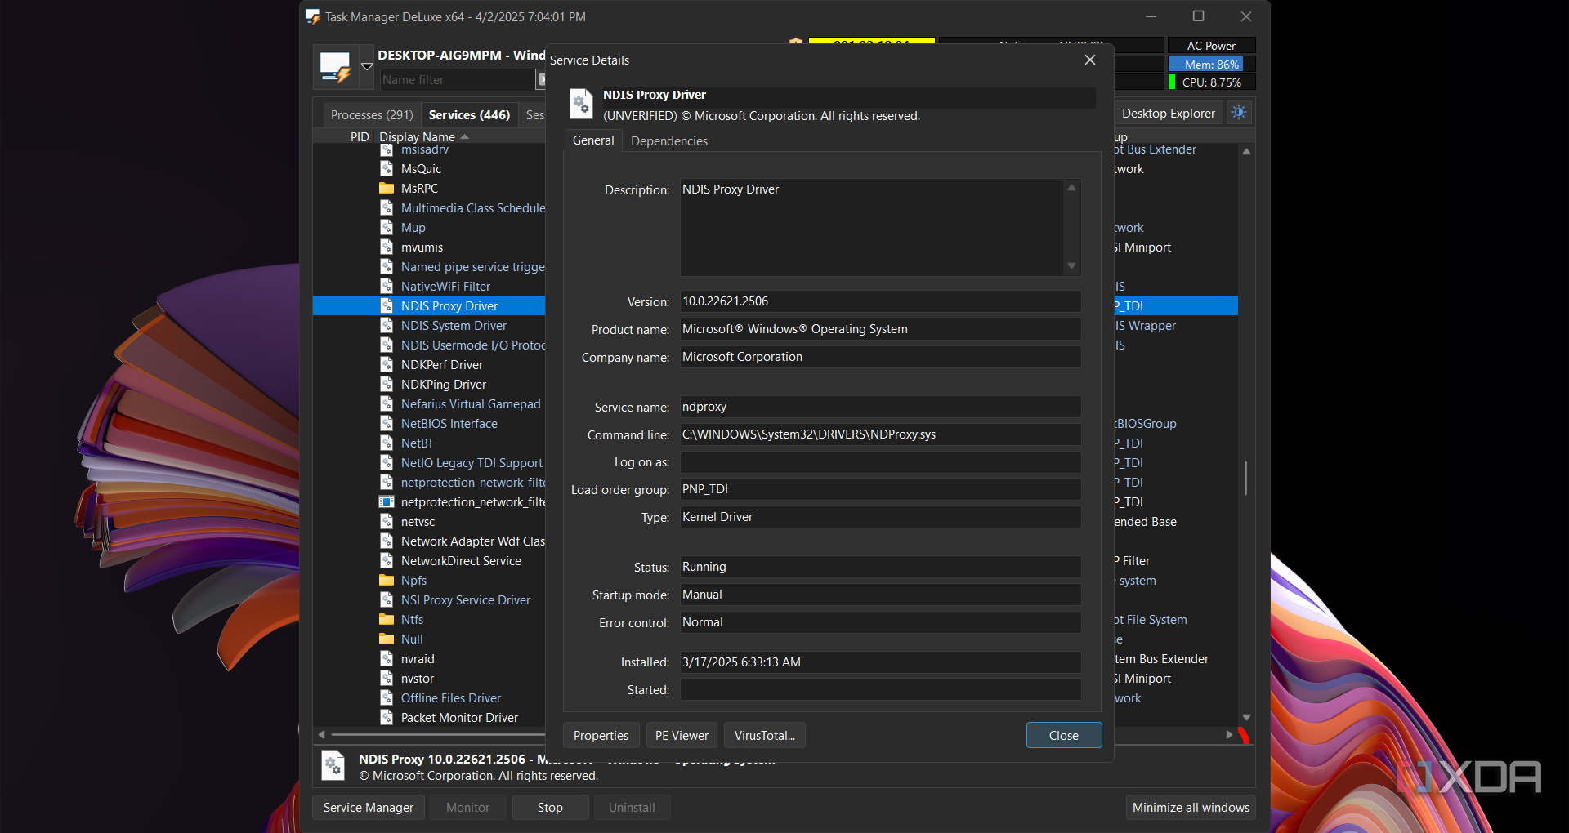Image resolution: width=1569 pixels, height=833 pixels.
Task: Open the Processes (291) tab
Action: (x=372, y=115)
